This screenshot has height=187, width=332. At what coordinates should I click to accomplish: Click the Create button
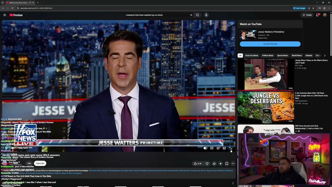[307, 15]
